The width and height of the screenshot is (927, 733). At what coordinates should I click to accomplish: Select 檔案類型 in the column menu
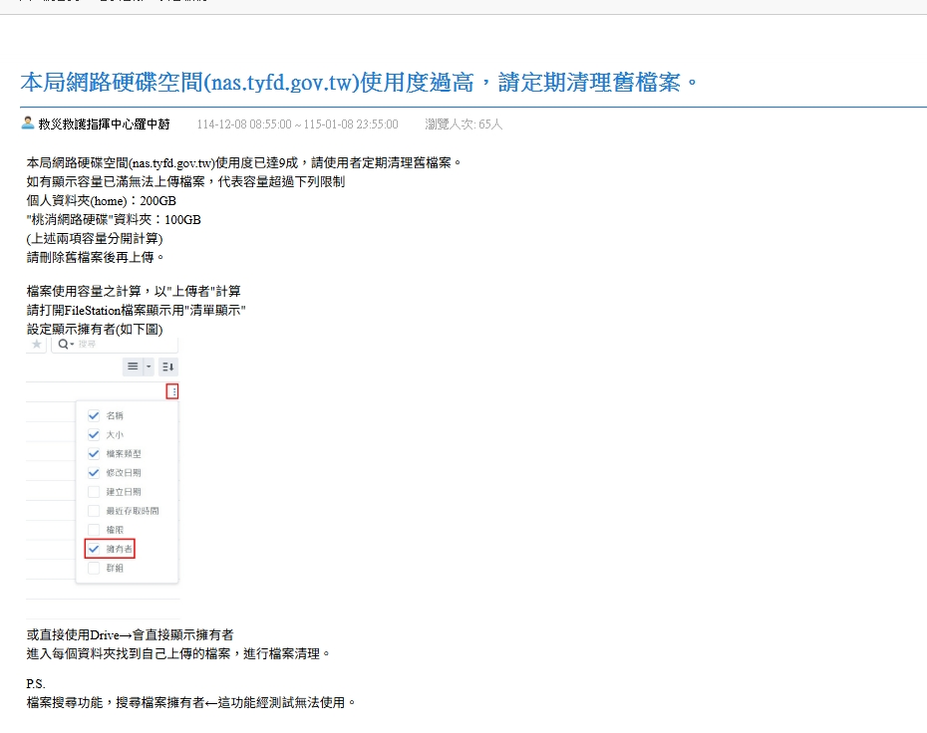(x=123, y=453)
